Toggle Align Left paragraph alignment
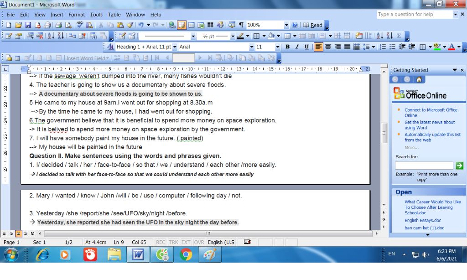Screen dimensions: 467x280 pos(318,47)
